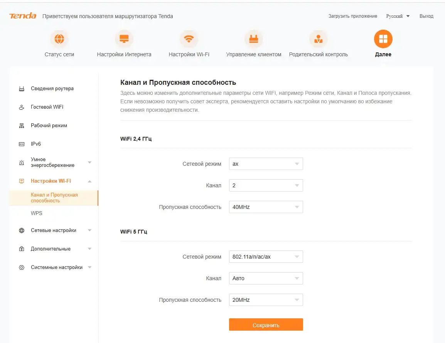Image resolution: width=445 pixels, height=343 pixels.
Task: Open WPS submenu item
Action: coord(37,213)
